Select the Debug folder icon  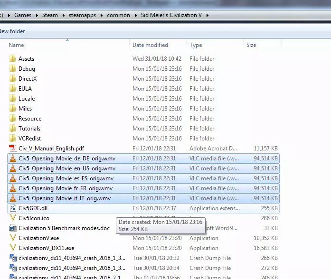pos(13,68)
